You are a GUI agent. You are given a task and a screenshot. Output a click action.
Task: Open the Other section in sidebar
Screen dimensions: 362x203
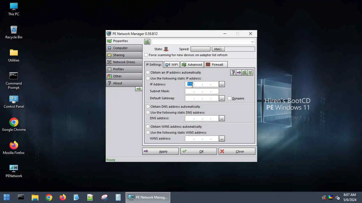[124, 76]
